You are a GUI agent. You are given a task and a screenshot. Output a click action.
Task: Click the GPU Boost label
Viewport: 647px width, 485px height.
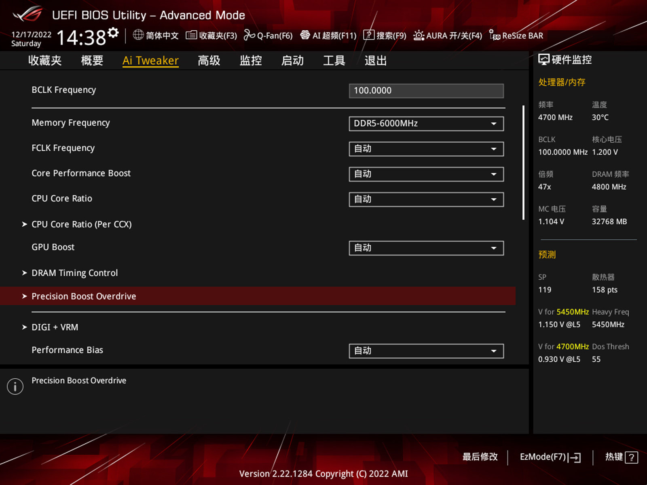tap(53, 247)
